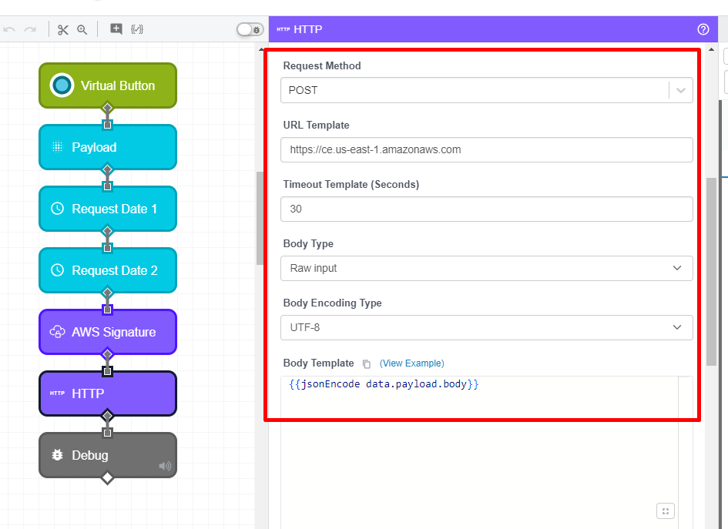Select the Request Date 1 node
This screenshot has height=529, width=728.
pos(108,209)
